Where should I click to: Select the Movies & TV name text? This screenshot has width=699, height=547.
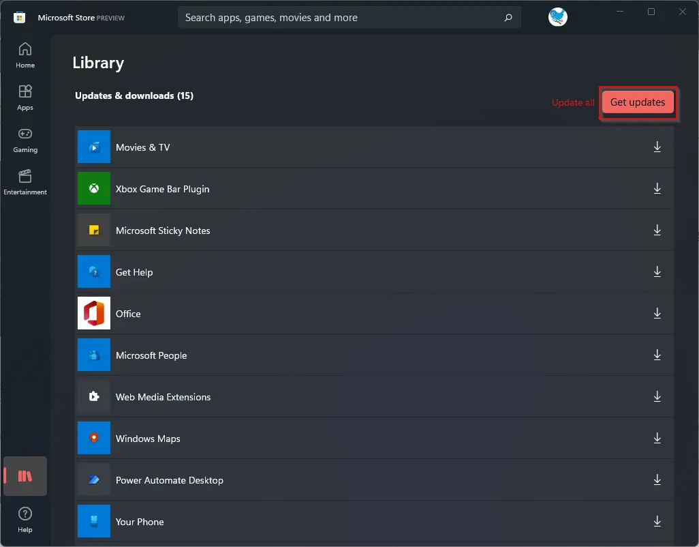pos(142,147)
